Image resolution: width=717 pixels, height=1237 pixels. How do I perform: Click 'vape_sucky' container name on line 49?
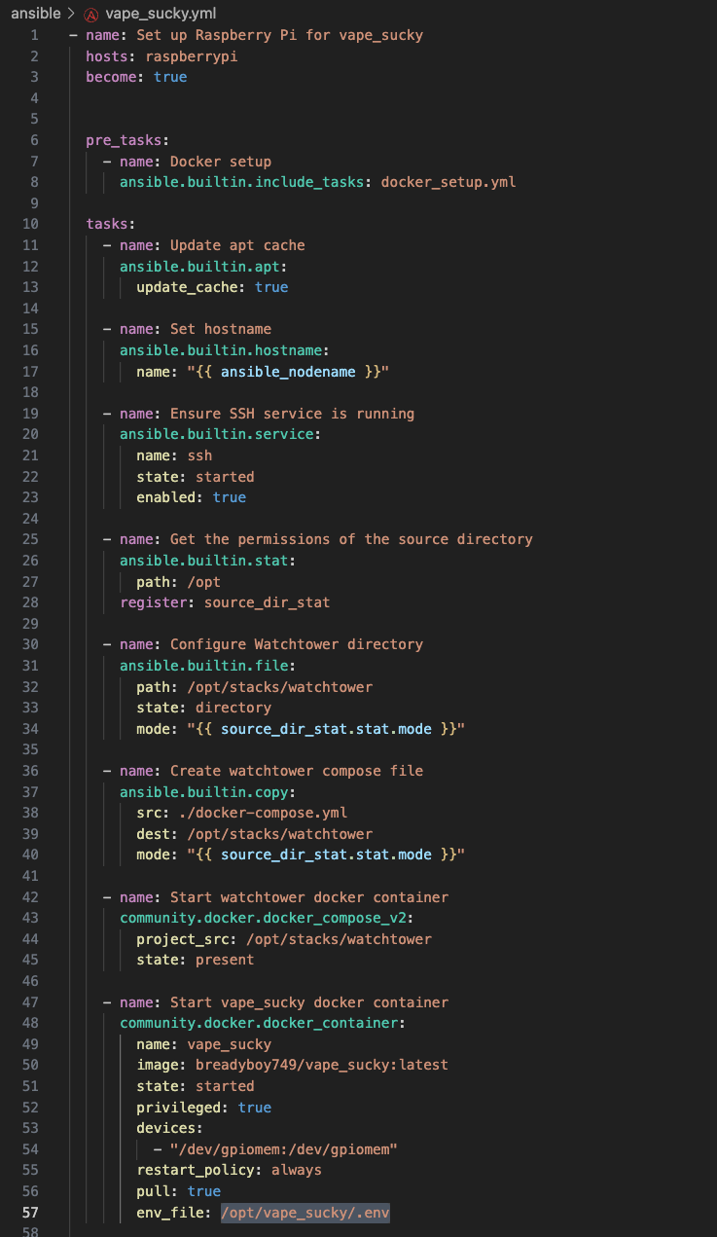click(x=230, y=1044)
